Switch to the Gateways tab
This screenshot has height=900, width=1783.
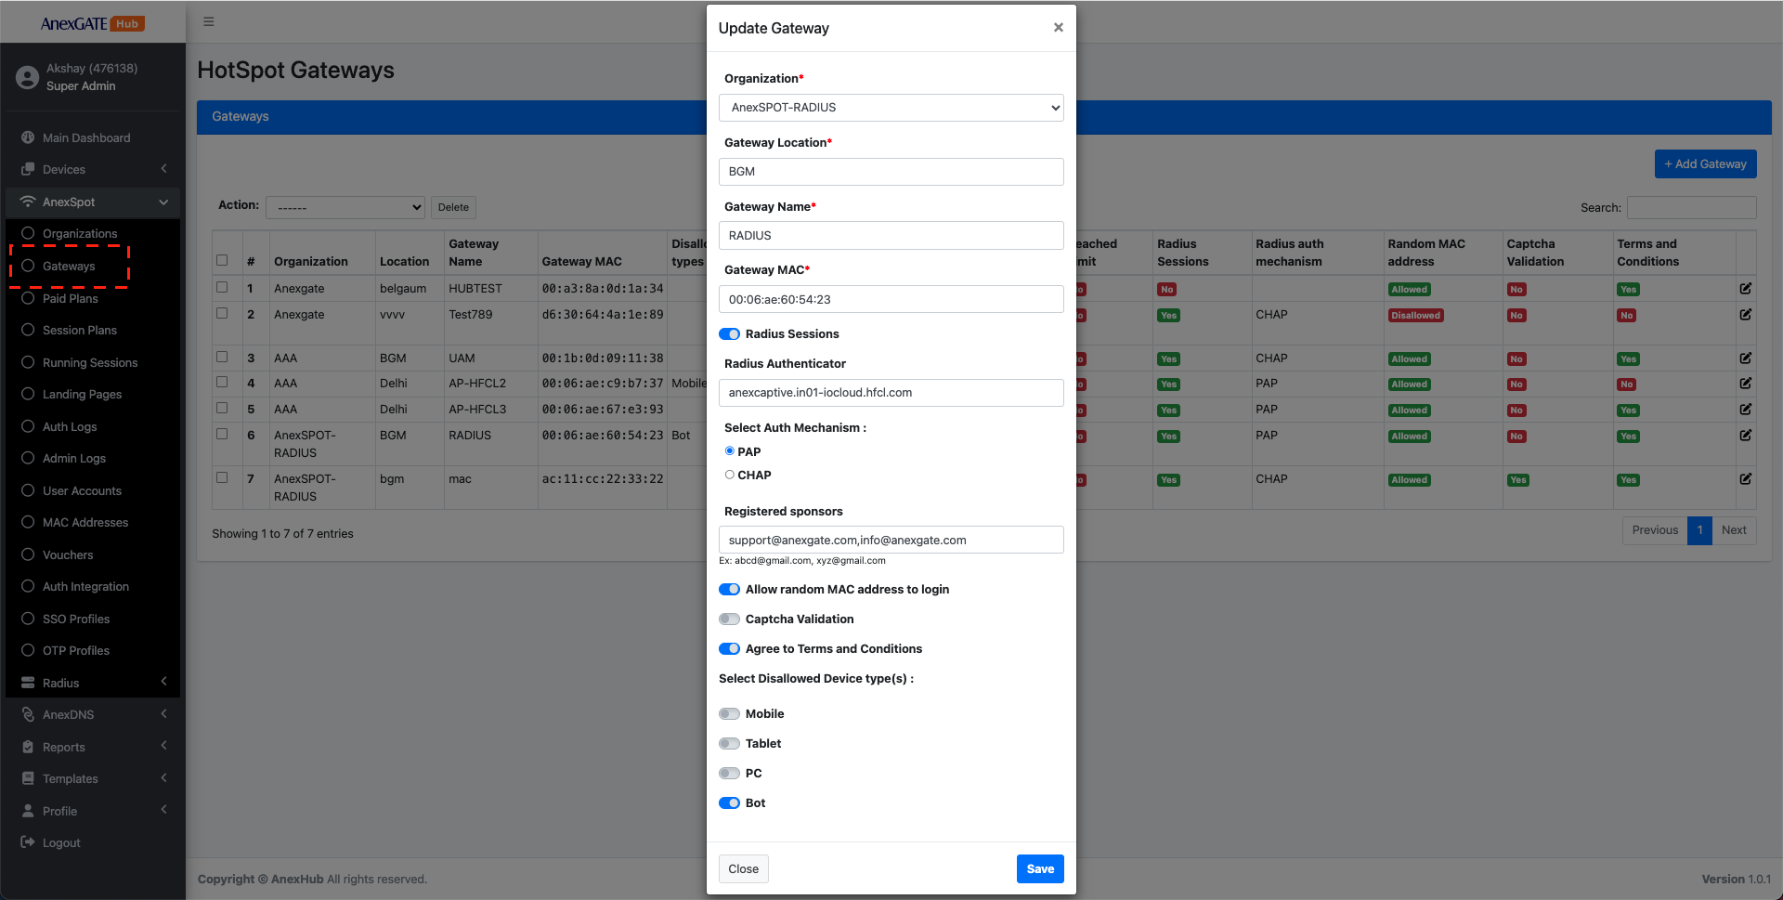coord(240,116)
